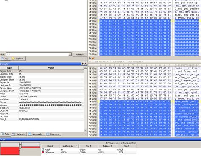Viewport: 201px width, 156px height.
Task: Select the Difference result row
Action: pos(89,152)
